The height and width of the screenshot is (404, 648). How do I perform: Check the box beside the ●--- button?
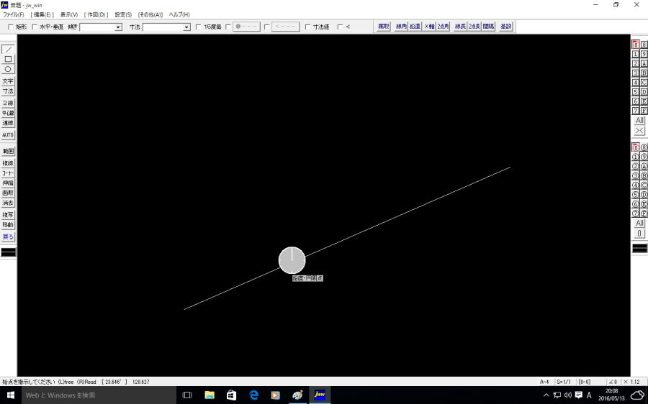(228, 27)
